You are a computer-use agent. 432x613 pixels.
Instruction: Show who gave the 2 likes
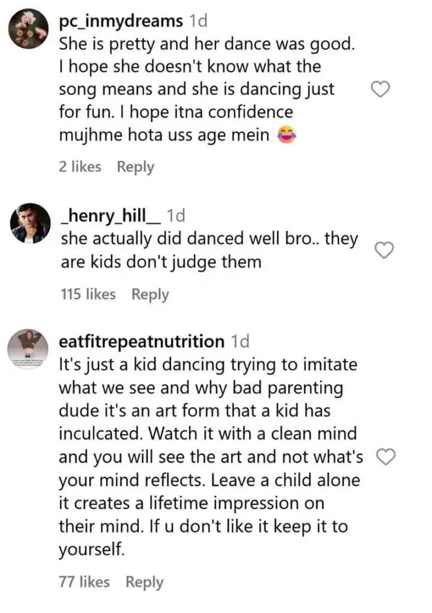click(80, 167)
